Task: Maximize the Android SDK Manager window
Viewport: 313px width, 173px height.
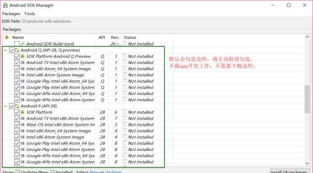Action: (x=289, y=5)
